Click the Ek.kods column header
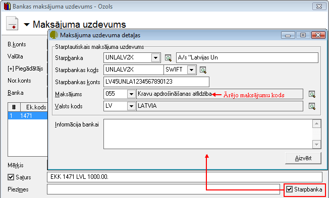The width and height of the screenshot is (329, 198). pyautogui.click(x=34, y=107)
